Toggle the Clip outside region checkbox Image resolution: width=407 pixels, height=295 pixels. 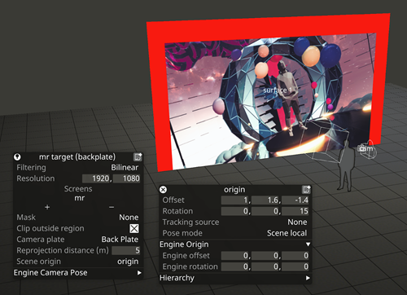134,228
